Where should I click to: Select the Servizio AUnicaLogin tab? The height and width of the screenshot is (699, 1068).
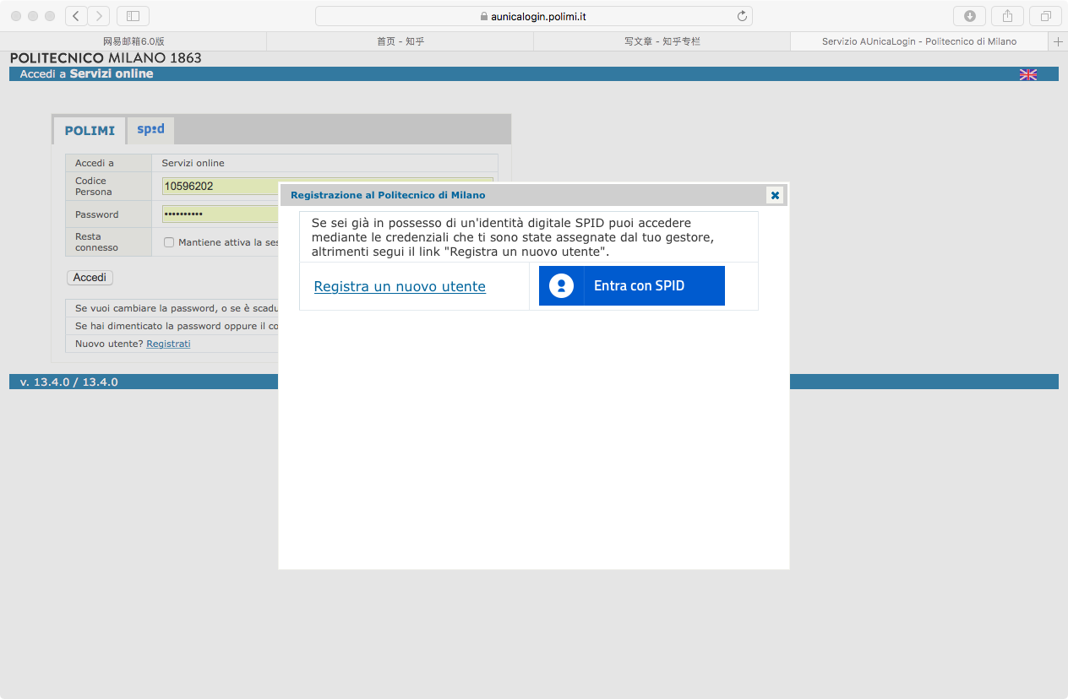tap(919, 41)
